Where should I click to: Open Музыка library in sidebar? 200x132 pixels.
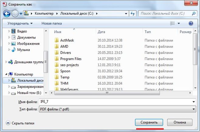click(23, 49)
